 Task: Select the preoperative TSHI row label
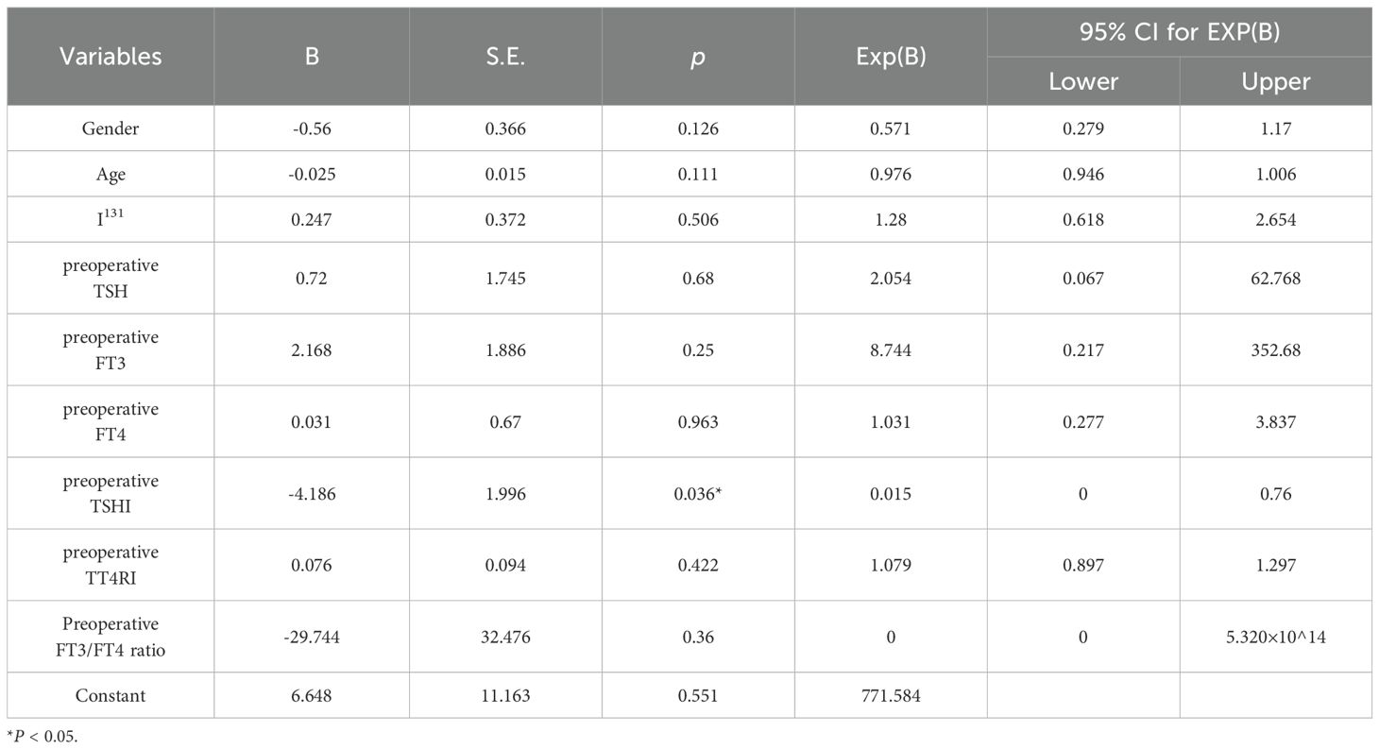[x=111, y=493]
